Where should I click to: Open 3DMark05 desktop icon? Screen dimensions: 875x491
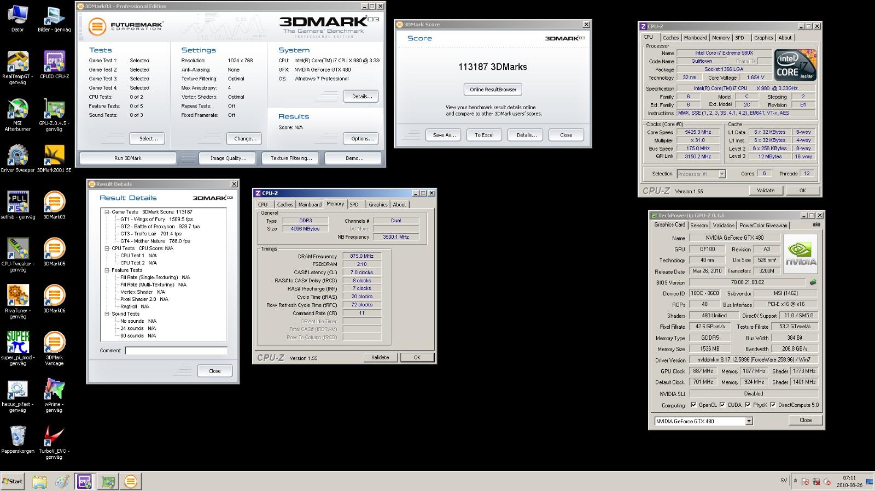tap(54, 252)
